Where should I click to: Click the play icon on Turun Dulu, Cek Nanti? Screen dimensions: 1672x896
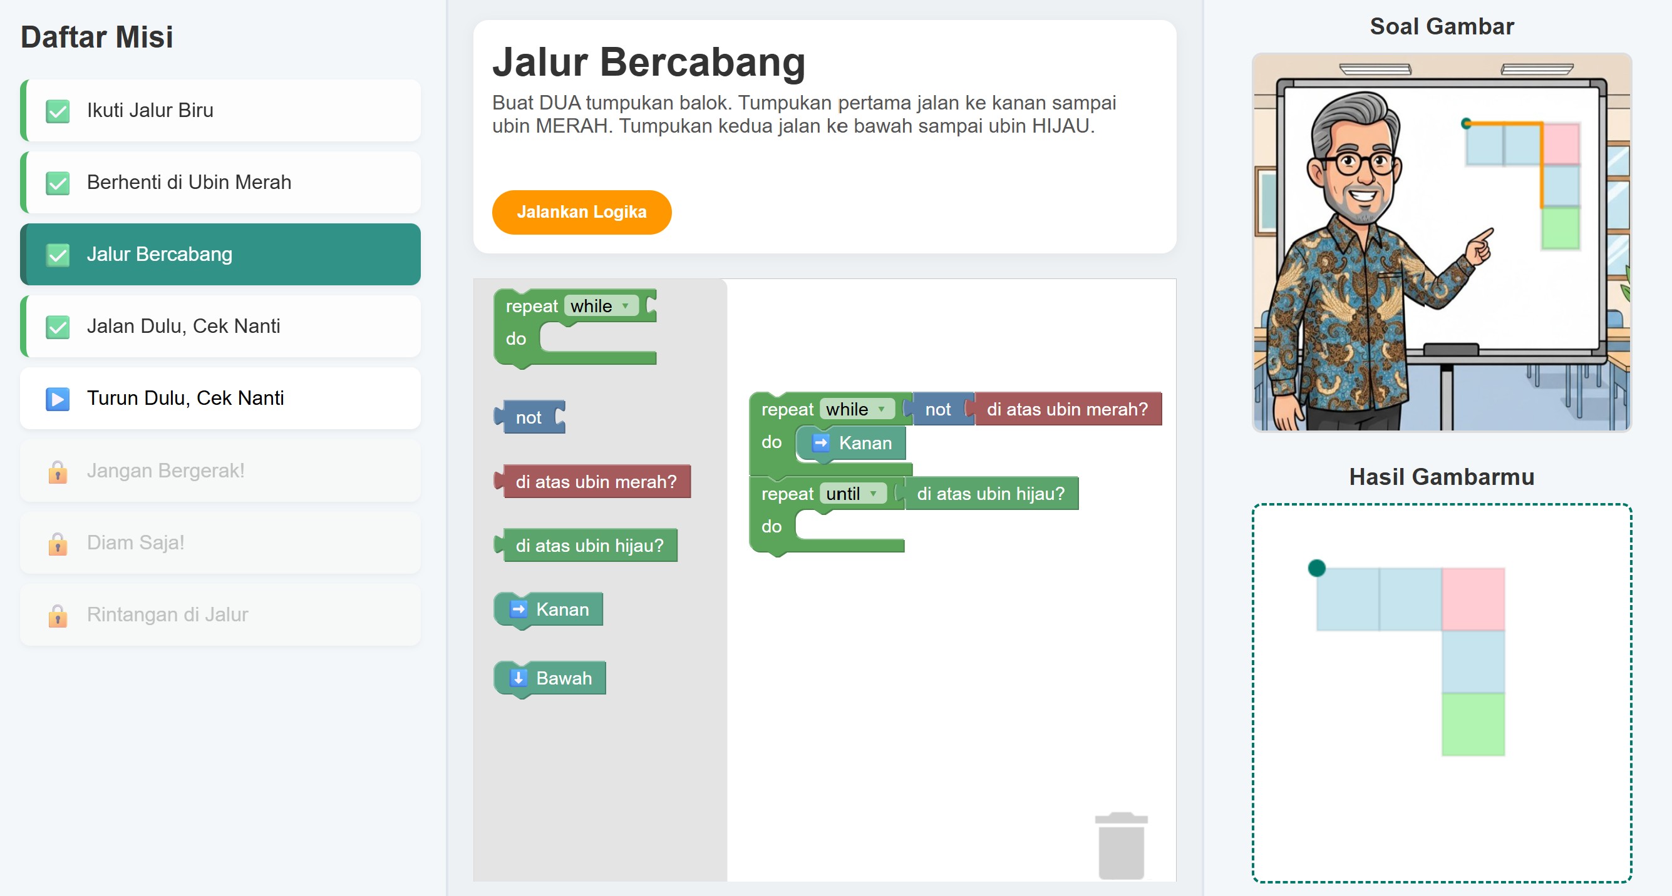[x=58, y=399]
